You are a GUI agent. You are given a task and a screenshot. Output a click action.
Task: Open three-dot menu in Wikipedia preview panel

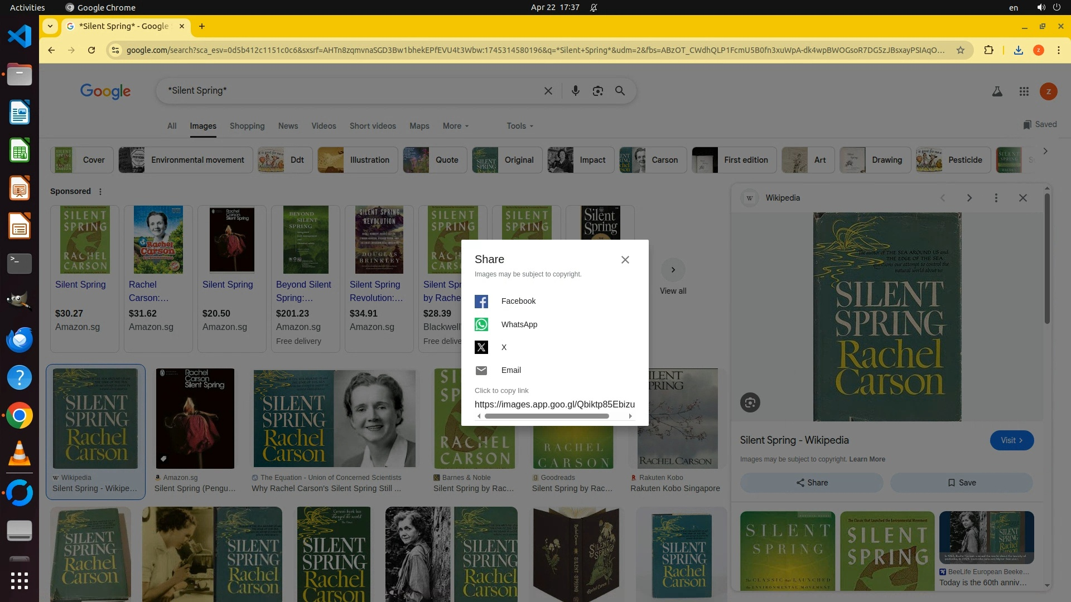[996, 198]
